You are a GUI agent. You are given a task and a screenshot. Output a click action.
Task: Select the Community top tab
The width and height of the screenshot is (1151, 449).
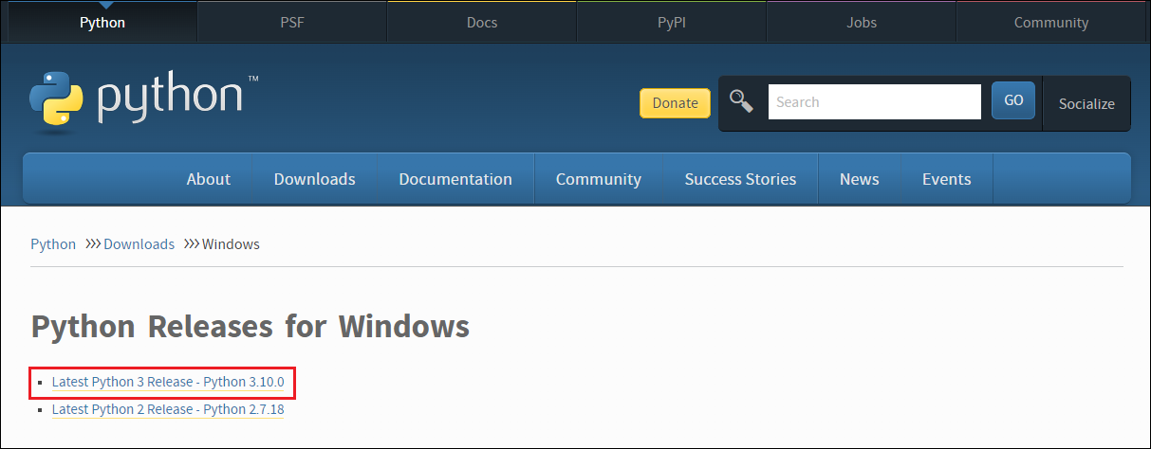click(x=1051, y=23)
